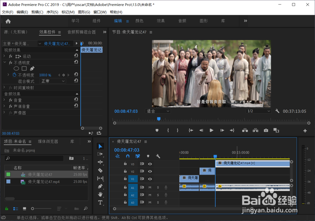This screenshot has width=315, height=221.
Task: Open the program monitor Button Editor plus
Action: [x=305, y=131]
